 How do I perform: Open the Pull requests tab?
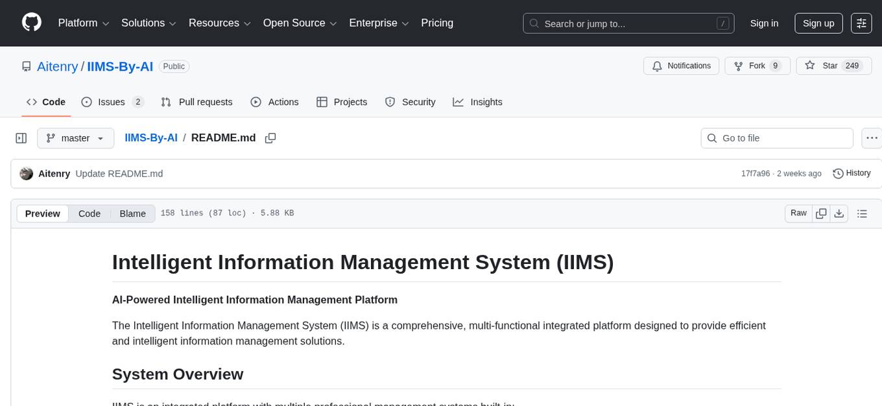pyautogui.click(x=197, y=102)
